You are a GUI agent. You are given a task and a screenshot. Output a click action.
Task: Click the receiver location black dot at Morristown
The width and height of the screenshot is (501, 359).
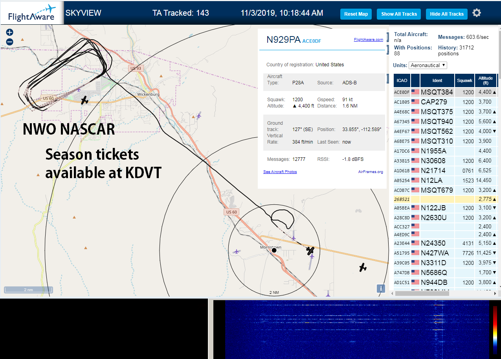[274, 250]
